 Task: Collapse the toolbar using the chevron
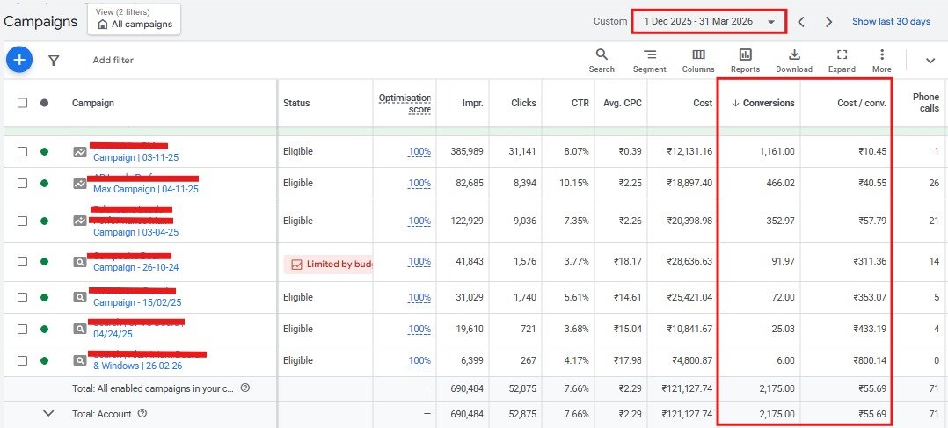pyautogui.click(x=930, y=61)
